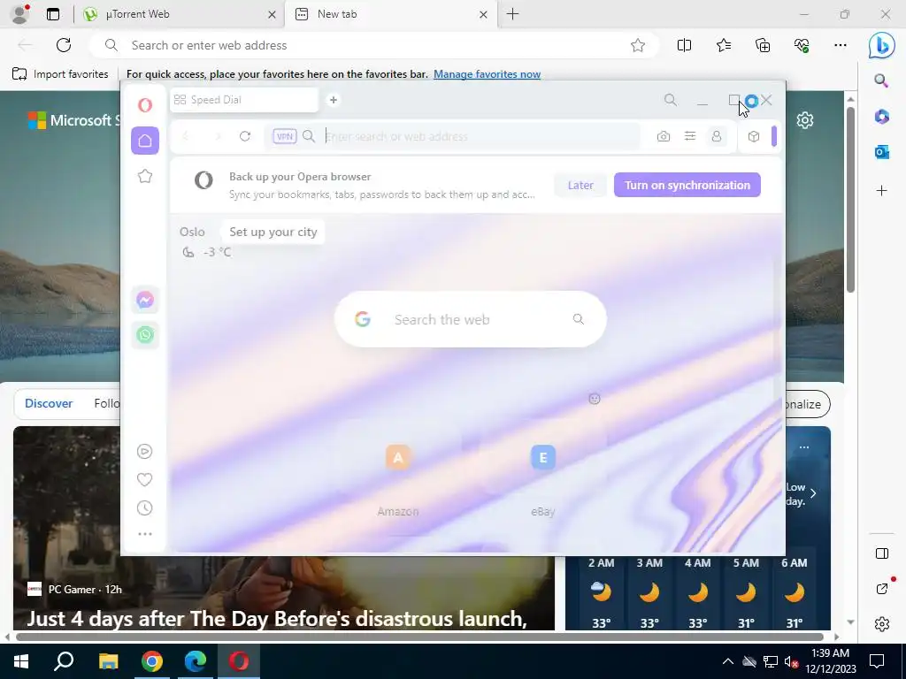Viewport: 906px width, 679px height.
Task: Open the PC Gamer news headline
Action: [x=277, y=618]
